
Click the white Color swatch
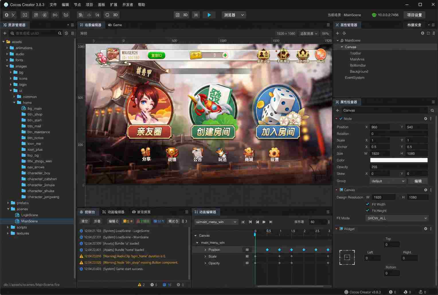tap(399, 160)
